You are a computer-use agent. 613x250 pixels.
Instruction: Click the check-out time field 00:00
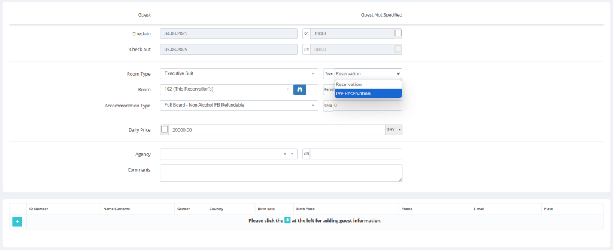[x=352, y=50]
